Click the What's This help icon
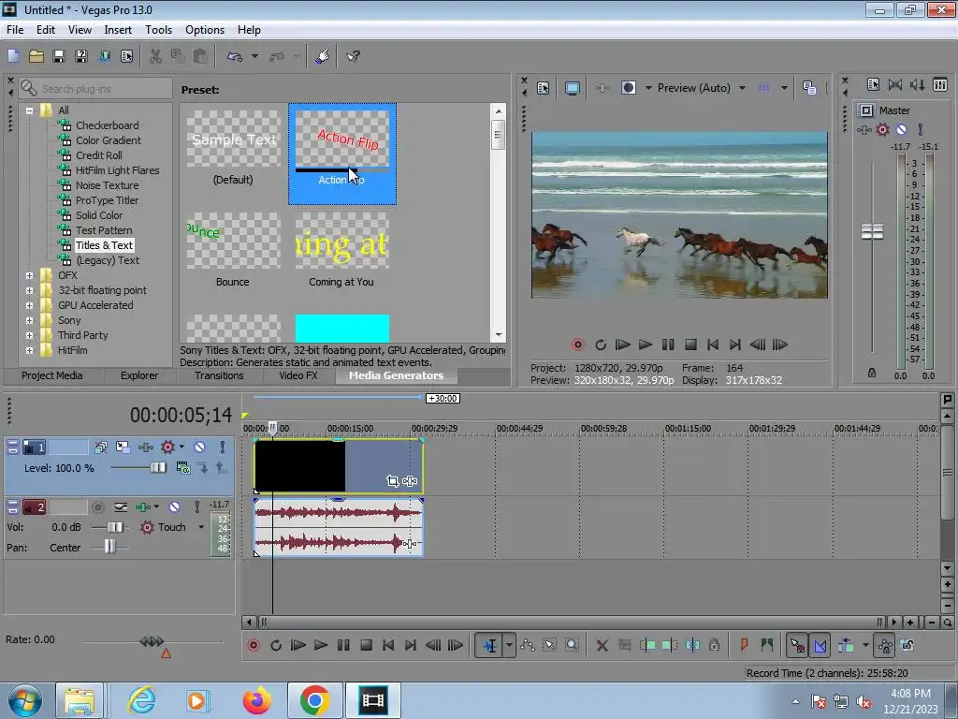This screenshot has width=958, height=719. 353,56
